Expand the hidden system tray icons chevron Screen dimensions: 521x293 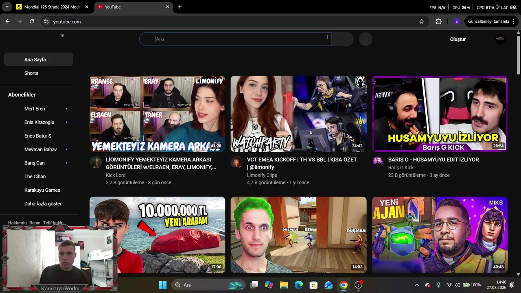click(x=416, y=285)
